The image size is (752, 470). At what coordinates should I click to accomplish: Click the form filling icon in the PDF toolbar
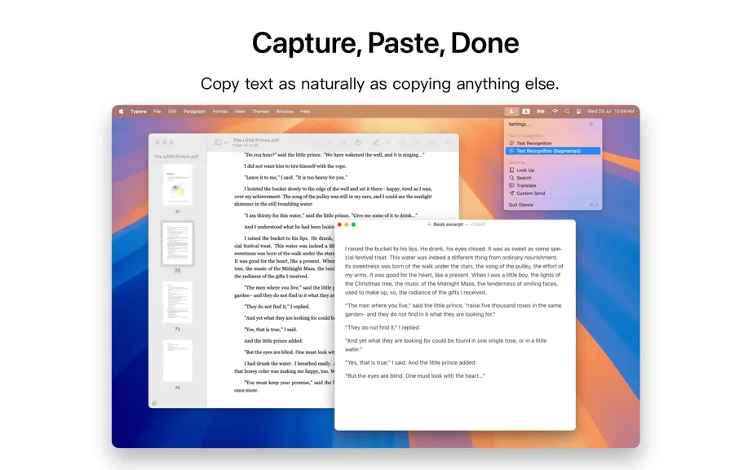(433, 143)
